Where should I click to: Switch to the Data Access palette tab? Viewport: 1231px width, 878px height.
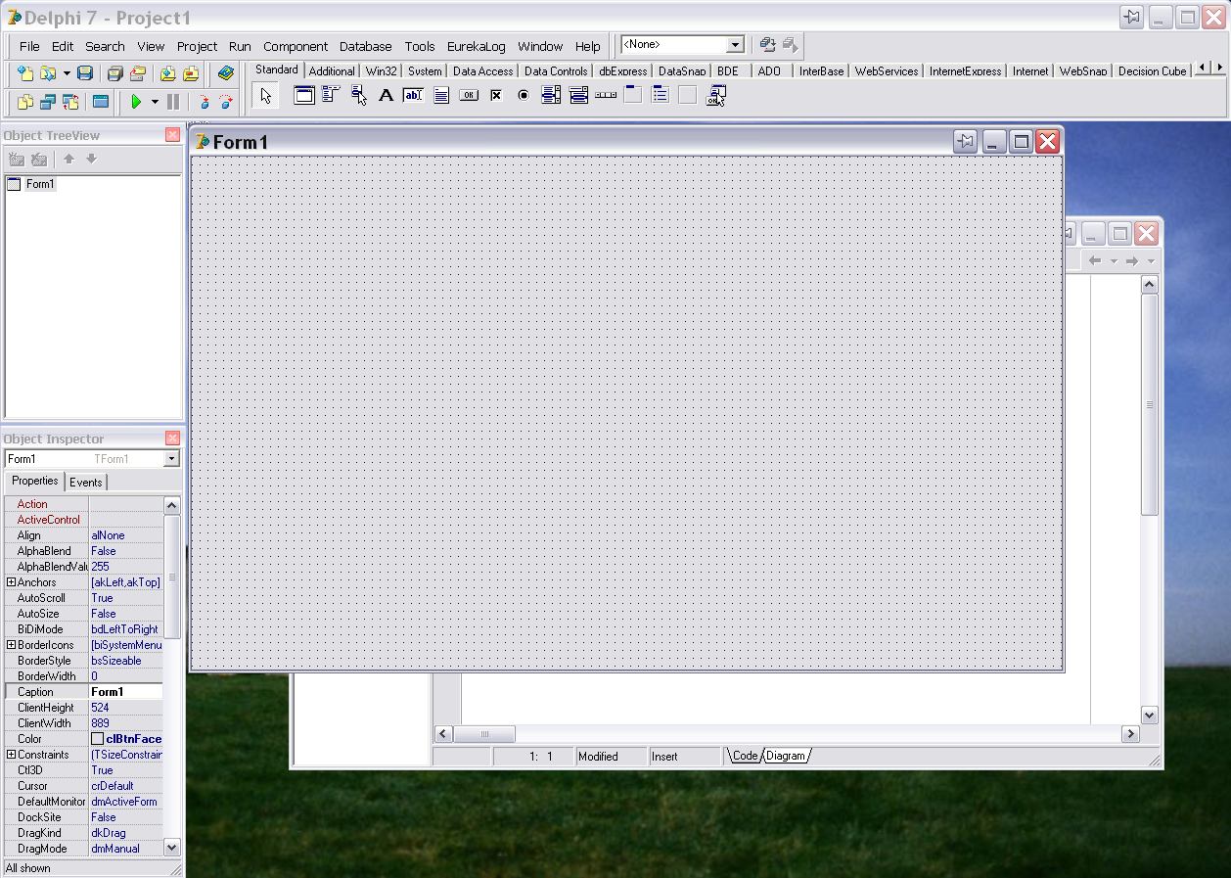pos(482,70)
